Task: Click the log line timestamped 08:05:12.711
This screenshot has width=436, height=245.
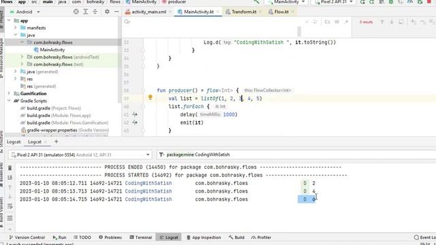Action: coord(168,183)
